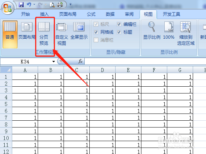Toggle the 标尺 ruler checkbox
The height and width of the screenshot is (154, 206).
click(x=96, y=24)
